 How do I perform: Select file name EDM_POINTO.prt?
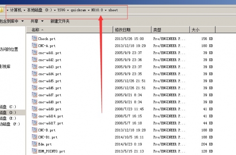[x=52, y=151]
